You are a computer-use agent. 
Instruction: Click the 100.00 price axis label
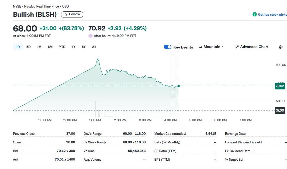point(281,65)
